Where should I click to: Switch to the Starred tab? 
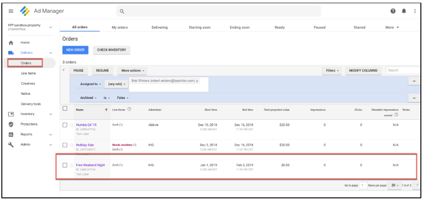(359, 27)
